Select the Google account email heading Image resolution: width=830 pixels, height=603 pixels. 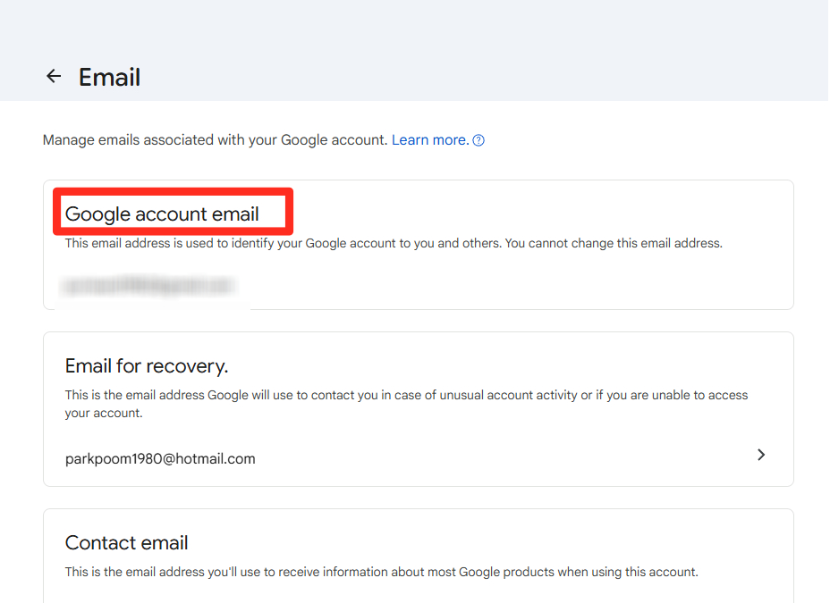(x=162, y=214)
